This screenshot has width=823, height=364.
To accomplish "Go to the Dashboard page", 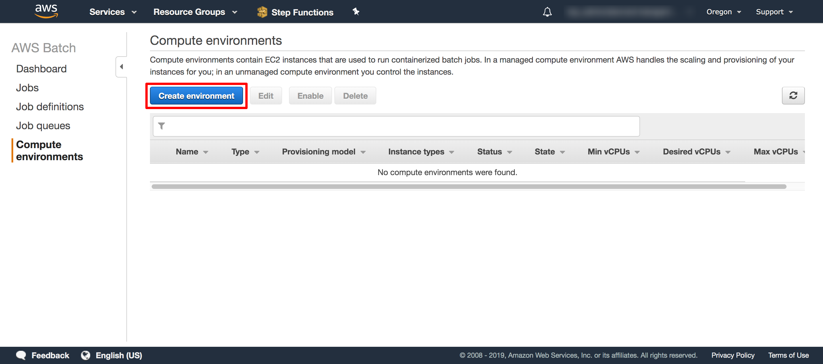I will point(41,69).
